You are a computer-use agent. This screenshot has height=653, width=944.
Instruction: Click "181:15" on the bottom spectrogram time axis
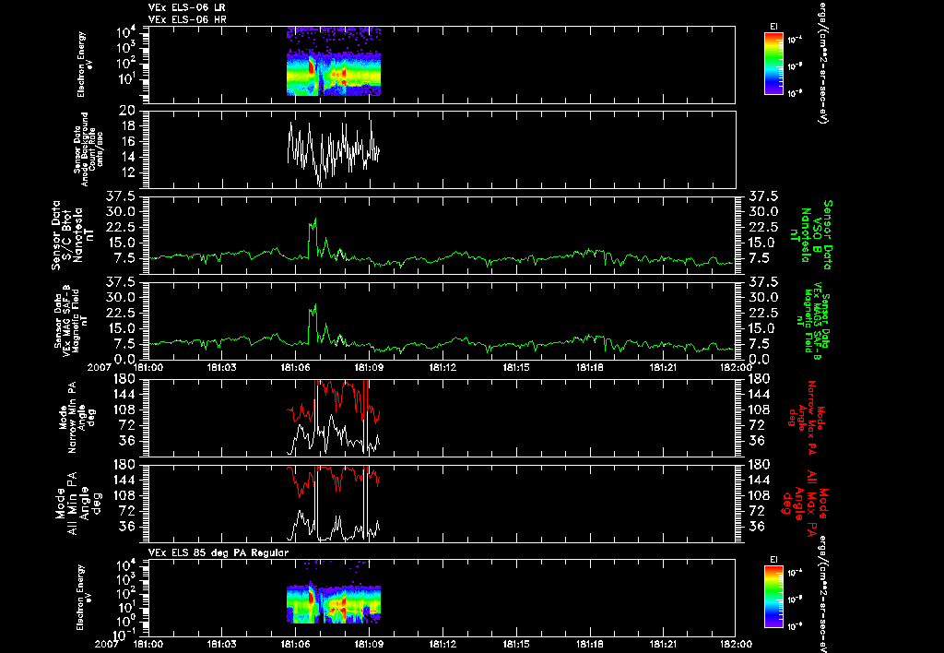(x=516, y=644)
